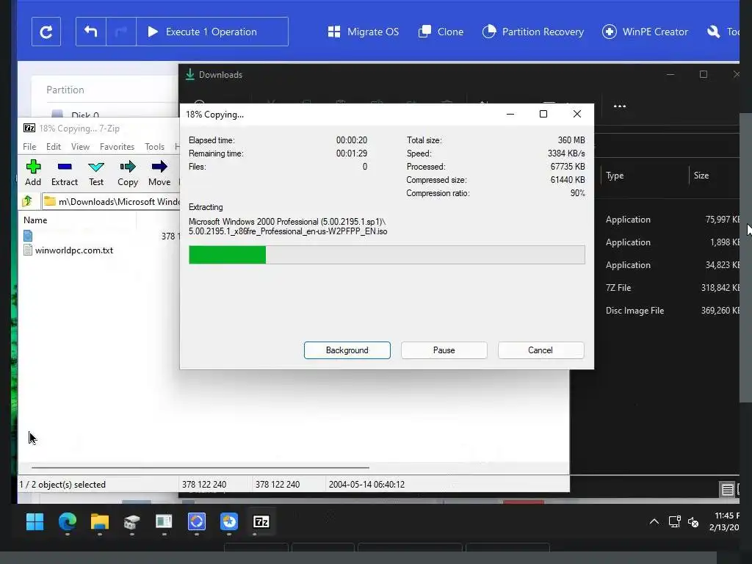Click the Copy icon in 7-Zip
This screenshot has width=752, height=564.
[x=128, y=173]
